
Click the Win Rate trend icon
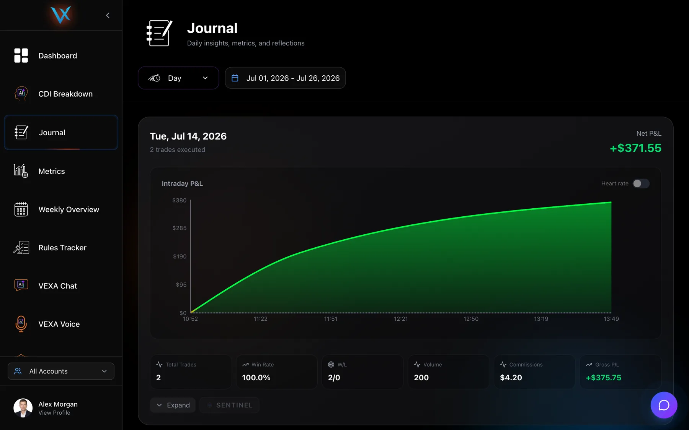point(245,365)
